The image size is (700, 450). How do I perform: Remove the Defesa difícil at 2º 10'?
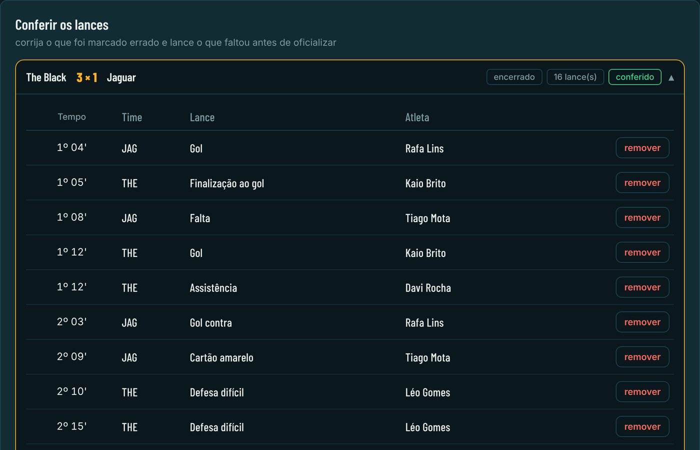642,392
